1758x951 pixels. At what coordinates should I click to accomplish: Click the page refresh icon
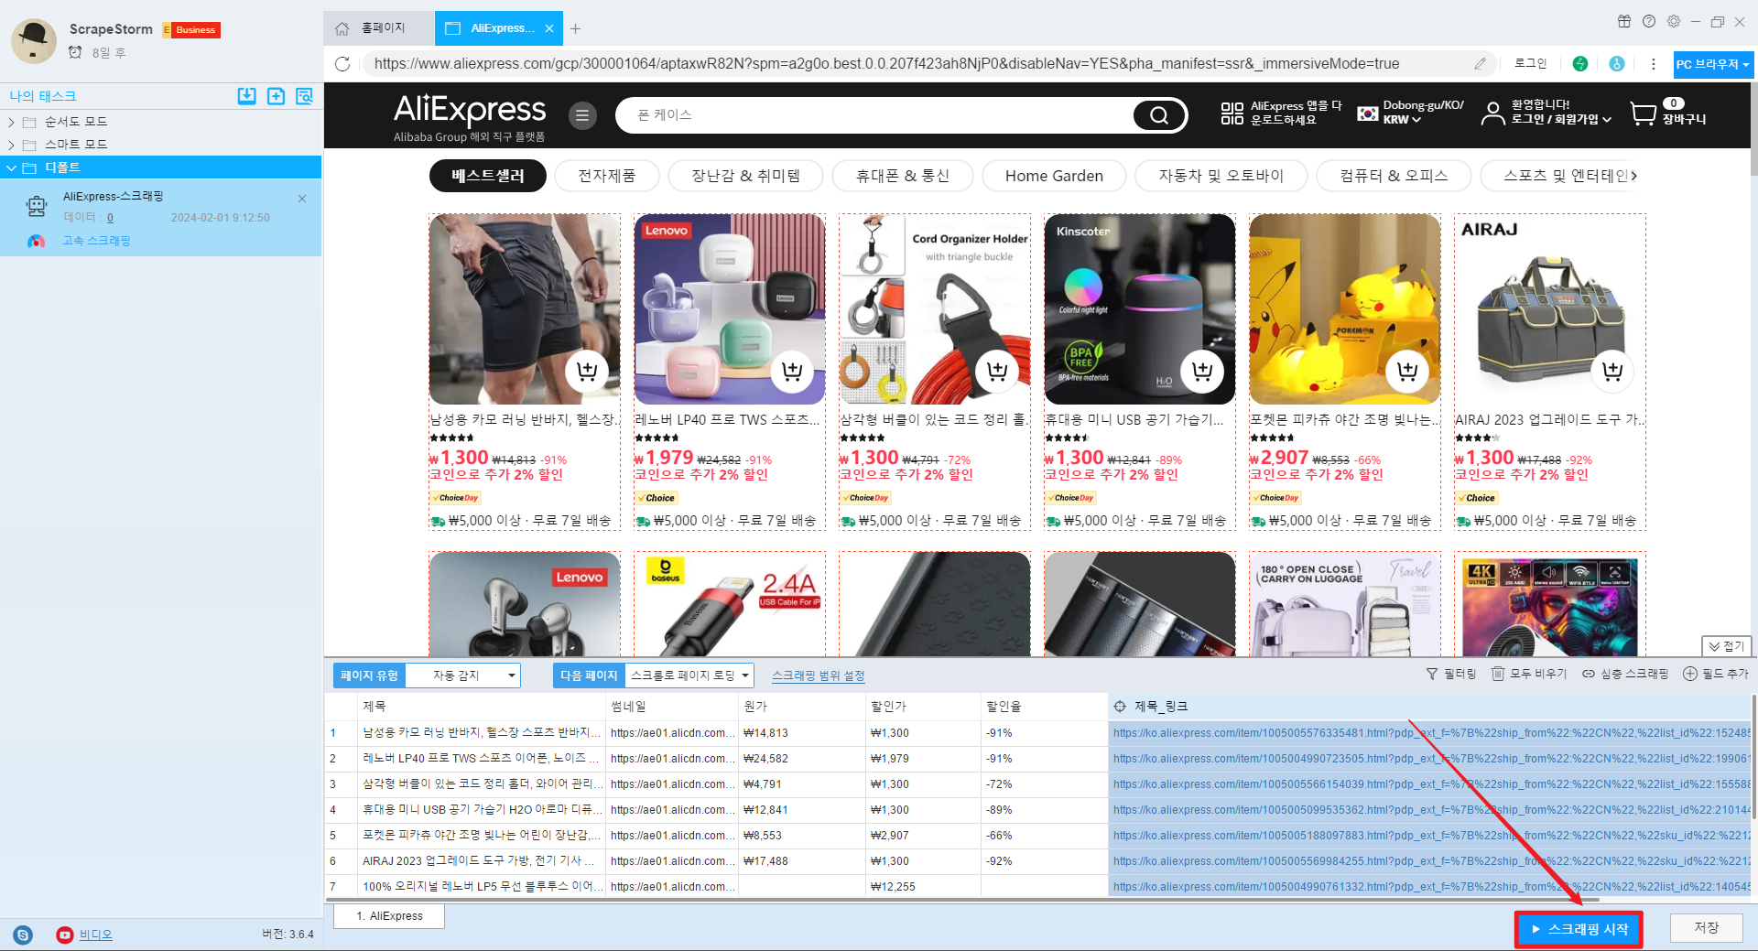tap(342, 64)
